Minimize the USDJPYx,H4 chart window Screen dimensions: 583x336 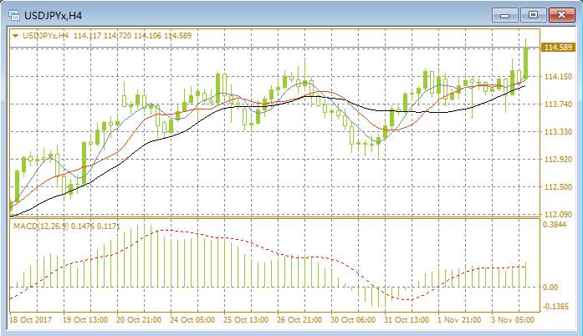(505, 15)
